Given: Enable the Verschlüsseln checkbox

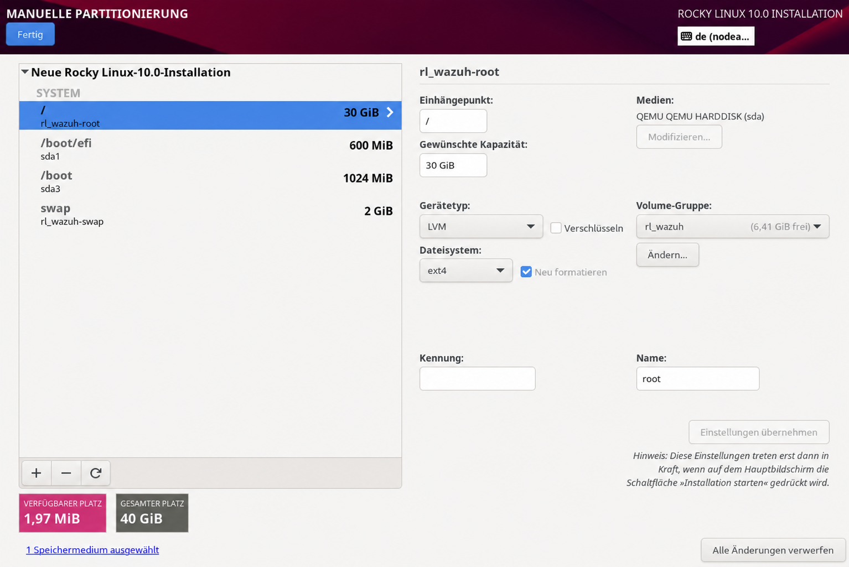Looking at the screenshot, I should click(556, 228).
